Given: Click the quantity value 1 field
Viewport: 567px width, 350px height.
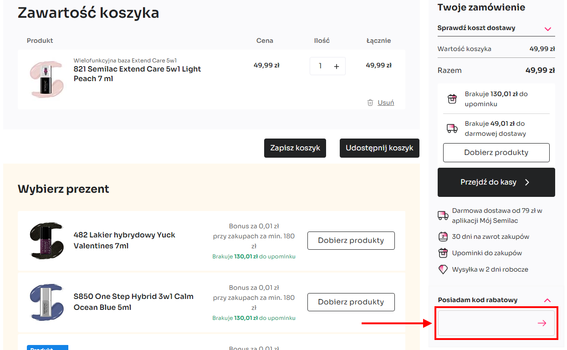Looking at the screenshot, I should [x=320, y=66].
